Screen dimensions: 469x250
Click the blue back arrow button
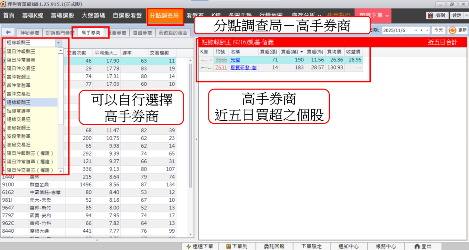point(8,32)
